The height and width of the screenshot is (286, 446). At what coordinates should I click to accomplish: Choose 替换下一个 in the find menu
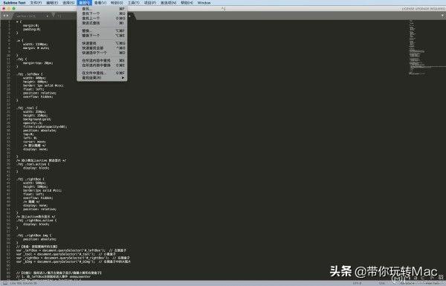click(102, 36)
